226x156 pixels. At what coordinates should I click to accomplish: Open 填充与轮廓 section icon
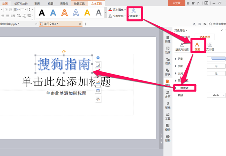pyautogui.click(x=182, y=47)
